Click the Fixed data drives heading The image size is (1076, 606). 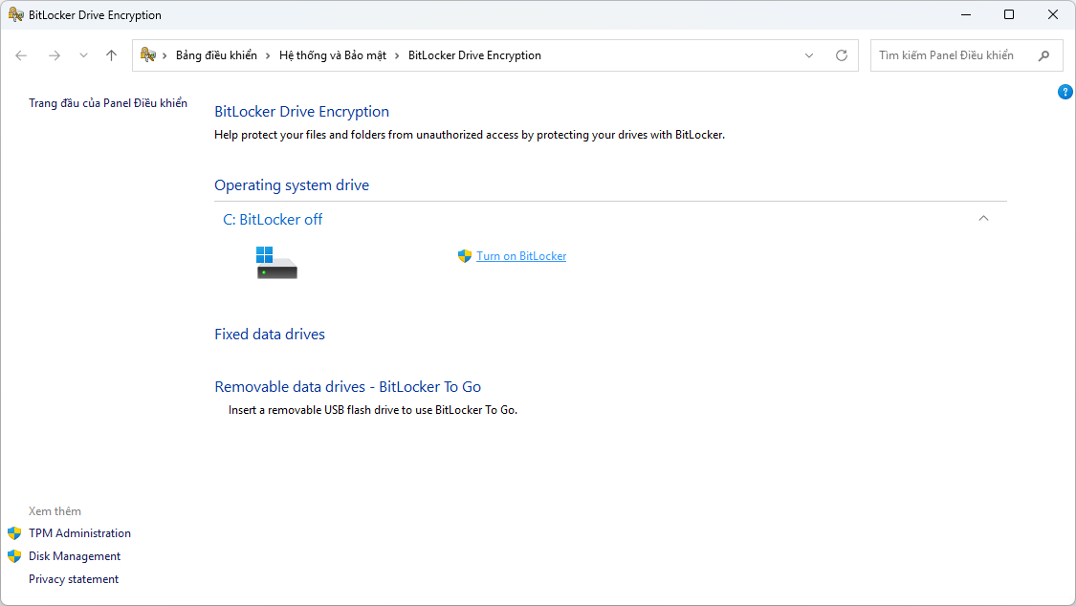270,334
